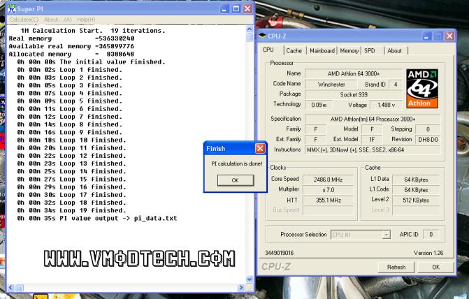Screen dimensions: 469x299
Task: Click the Multiplier value x 7.0
Action: coord(328,190)
